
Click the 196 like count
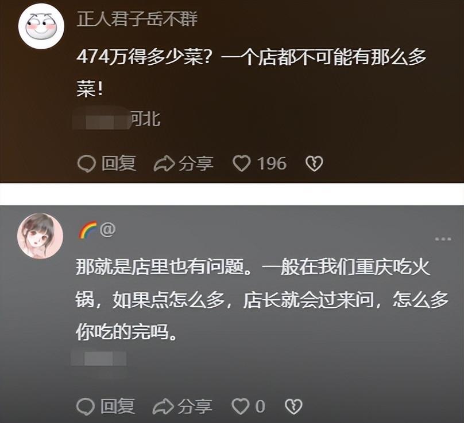[272, 164]
